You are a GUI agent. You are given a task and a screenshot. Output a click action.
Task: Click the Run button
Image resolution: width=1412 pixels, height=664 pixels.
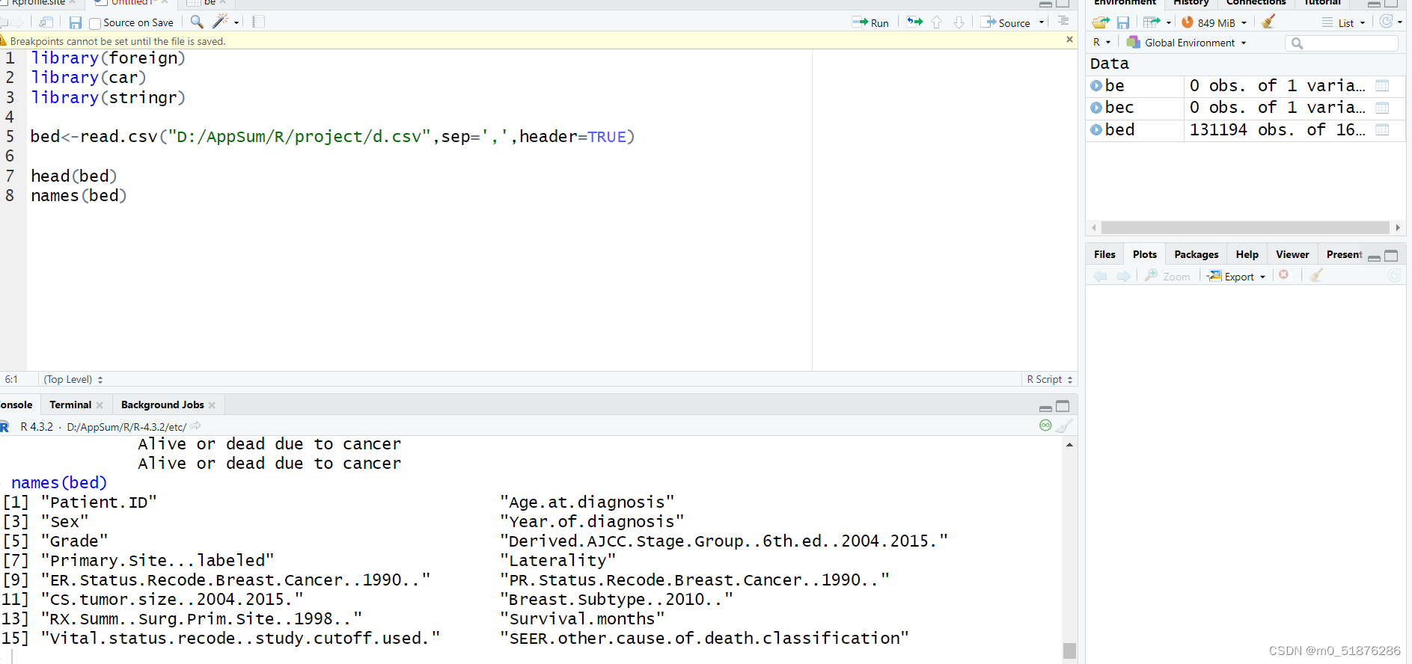click(871, 22)
